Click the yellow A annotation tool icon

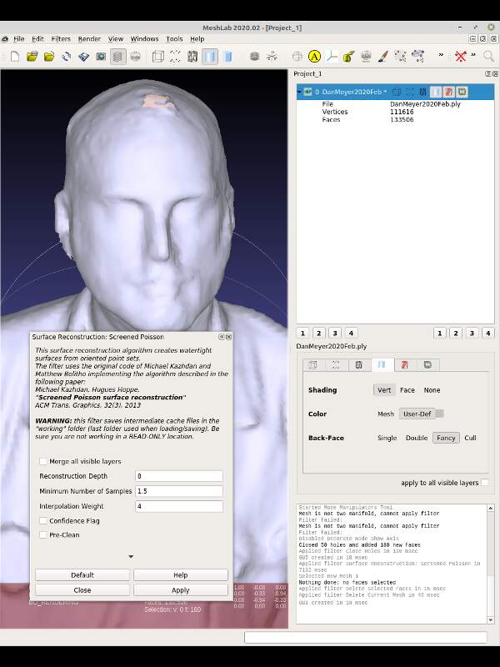point(314,57)
